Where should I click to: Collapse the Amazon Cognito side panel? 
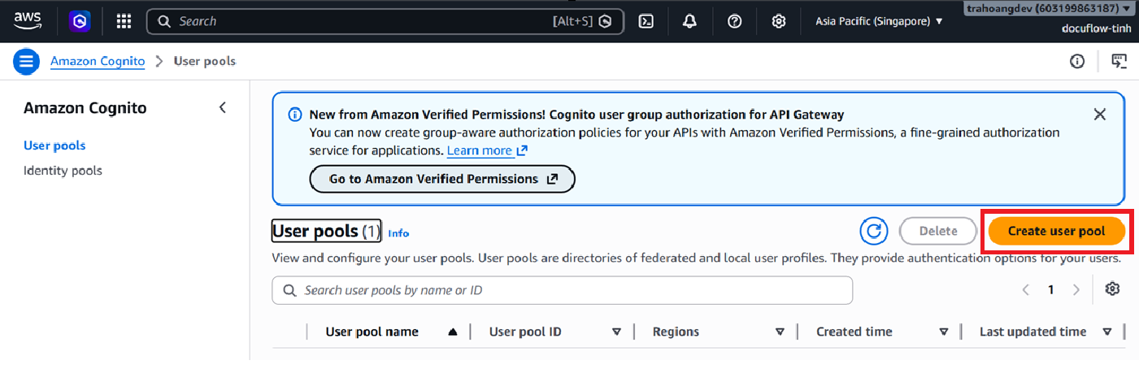222,108
